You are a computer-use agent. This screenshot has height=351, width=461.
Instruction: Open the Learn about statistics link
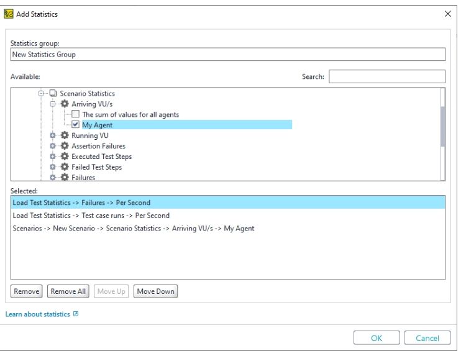38,314
